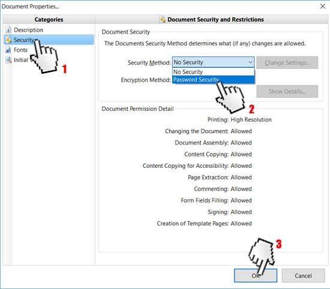The height and width of the screenshot is (289, 330).
Task: Click the Categories column header
Action: (49, 20)
